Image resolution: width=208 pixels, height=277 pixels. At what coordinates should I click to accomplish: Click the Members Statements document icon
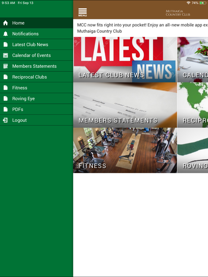5,66
